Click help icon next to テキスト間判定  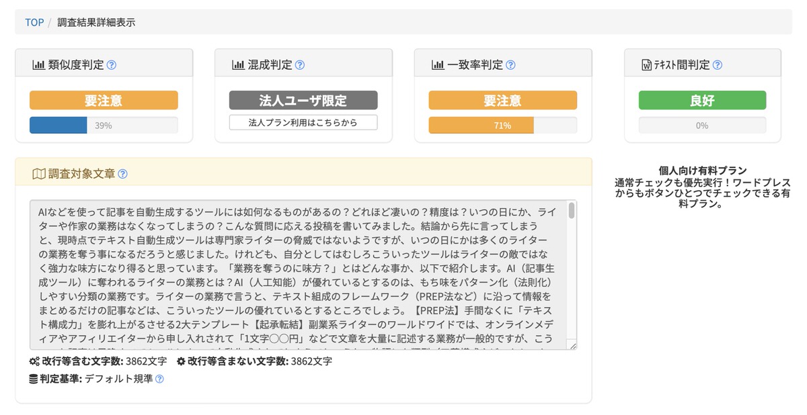(718, 65)
